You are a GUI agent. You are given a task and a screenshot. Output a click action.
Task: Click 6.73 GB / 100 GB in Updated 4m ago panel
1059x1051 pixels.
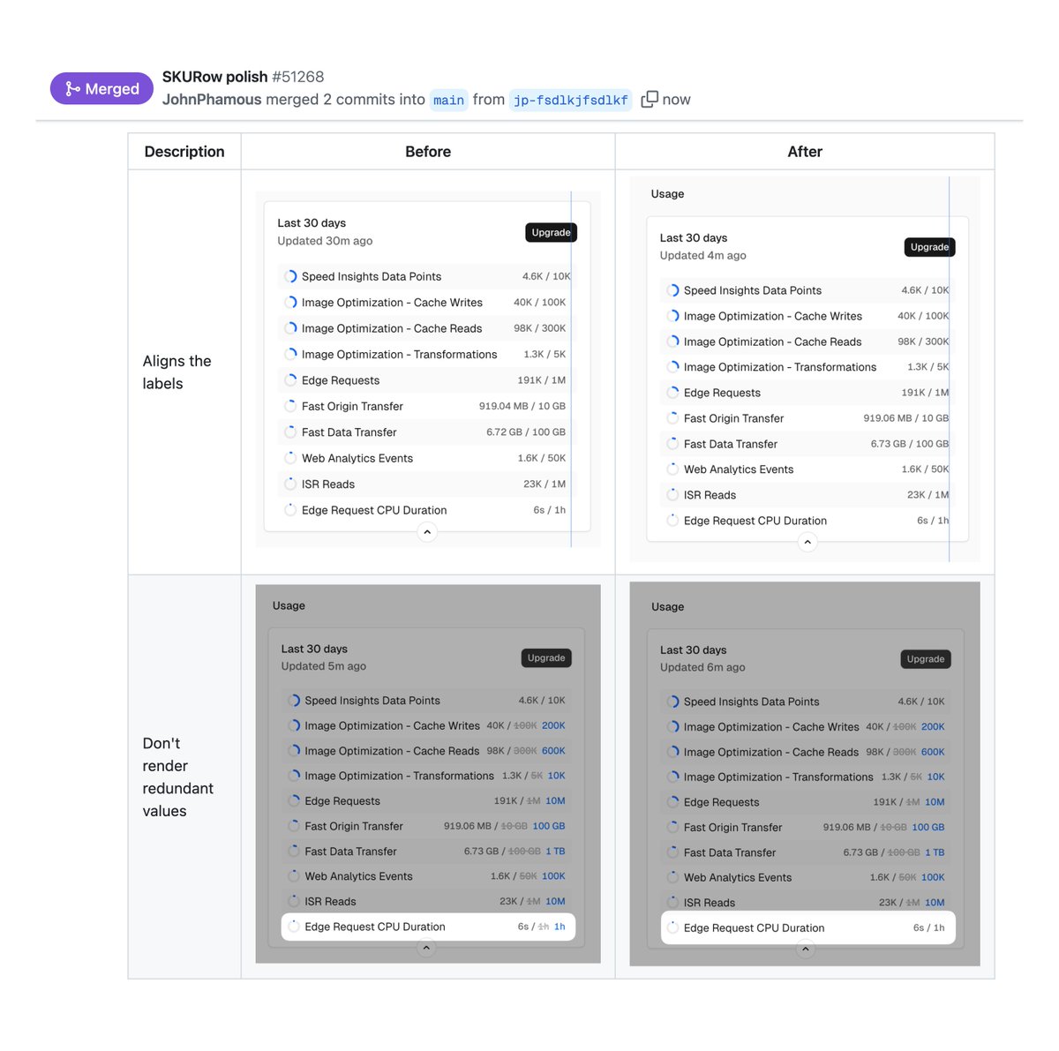coord(910,444)
